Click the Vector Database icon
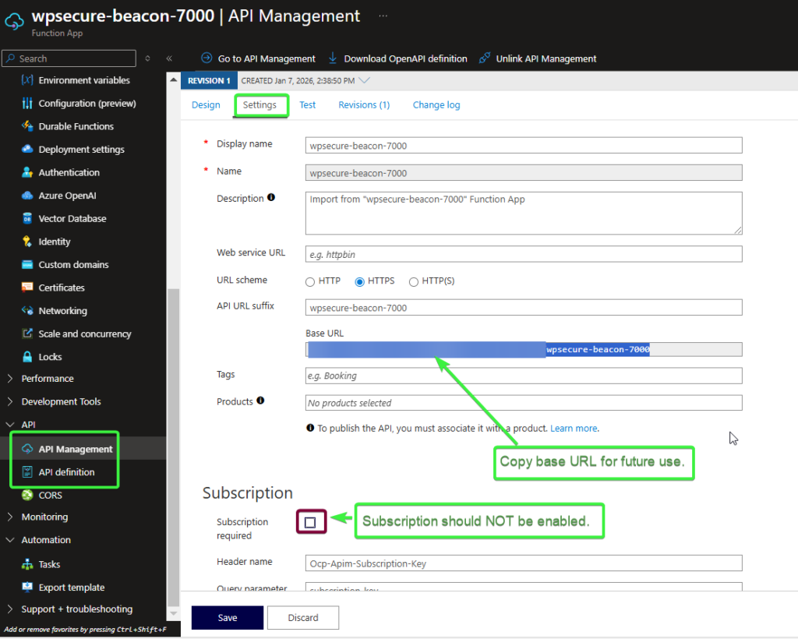This screenshot has height=639, width=798. [27, 219]
